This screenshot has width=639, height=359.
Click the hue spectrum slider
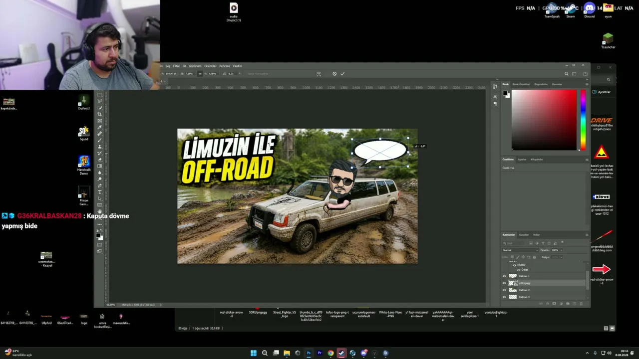pos(583,120)
